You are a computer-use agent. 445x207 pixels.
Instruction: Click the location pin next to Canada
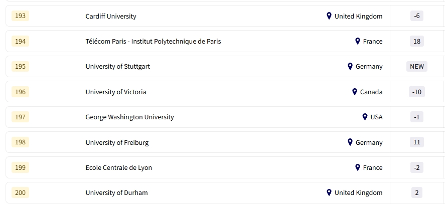pyautogui.click(x=355, y=92)
